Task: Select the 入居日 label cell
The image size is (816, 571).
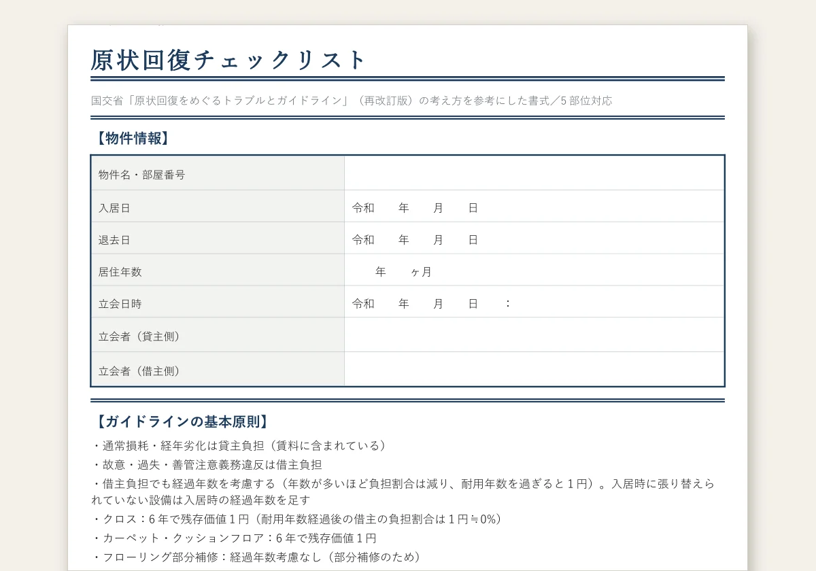Action: pyautogui.click(x=218, y=207)
